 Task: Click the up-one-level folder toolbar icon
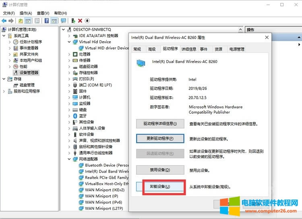point(21,21)
